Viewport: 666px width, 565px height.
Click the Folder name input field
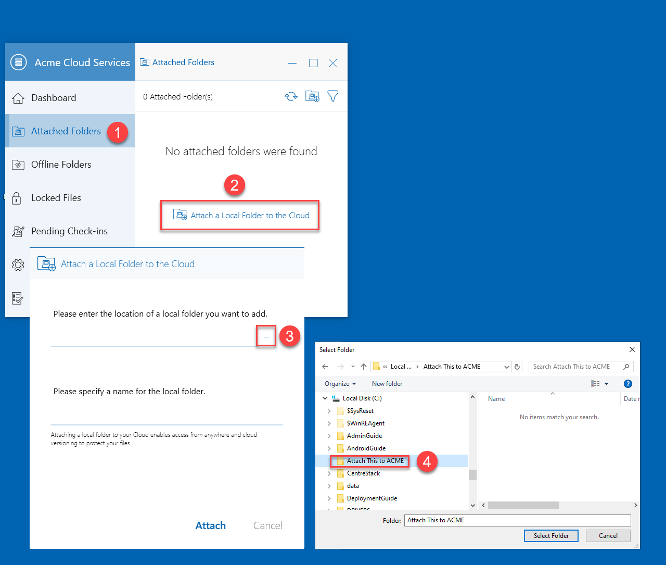(x=518, y=520)
